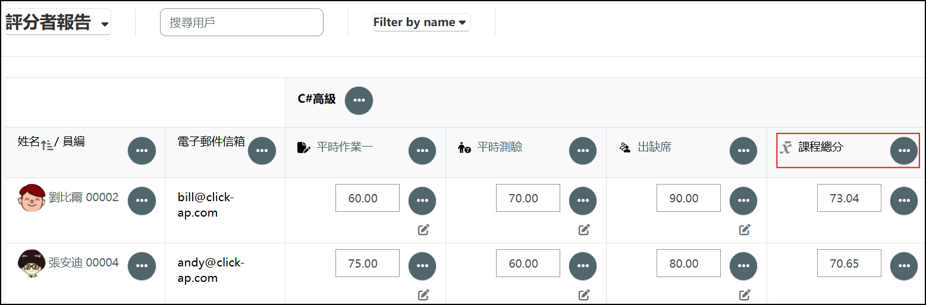Open the 課程總分 column actions menu

tap(904, 151)
